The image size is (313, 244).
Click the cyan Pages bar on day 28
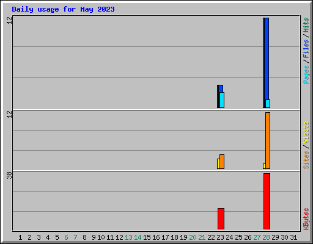268,104
